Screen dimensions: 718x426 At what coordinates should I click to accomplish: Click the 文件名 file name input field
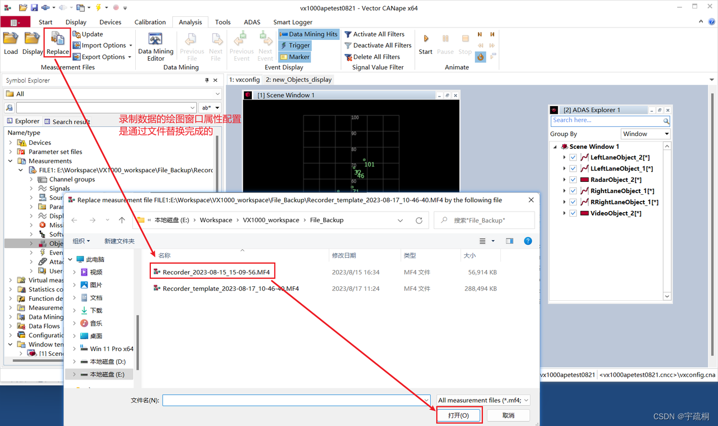(296, 400)
